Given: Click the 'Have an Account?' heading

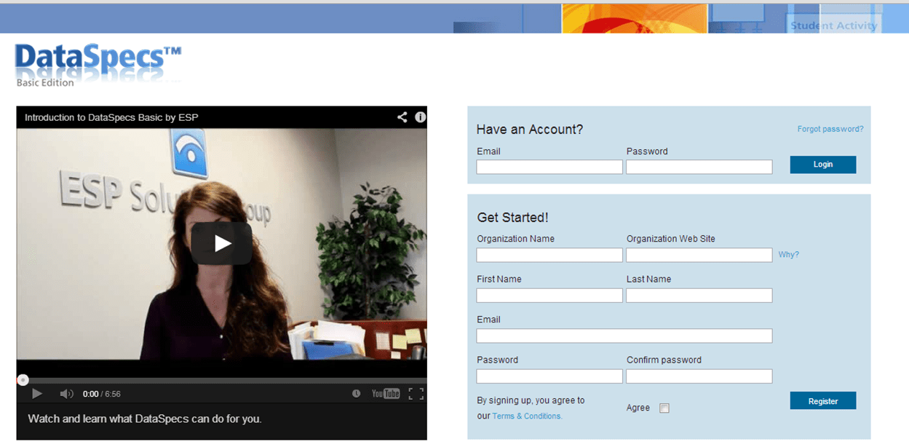Looking at the screenshot, I should pos(530,130).
